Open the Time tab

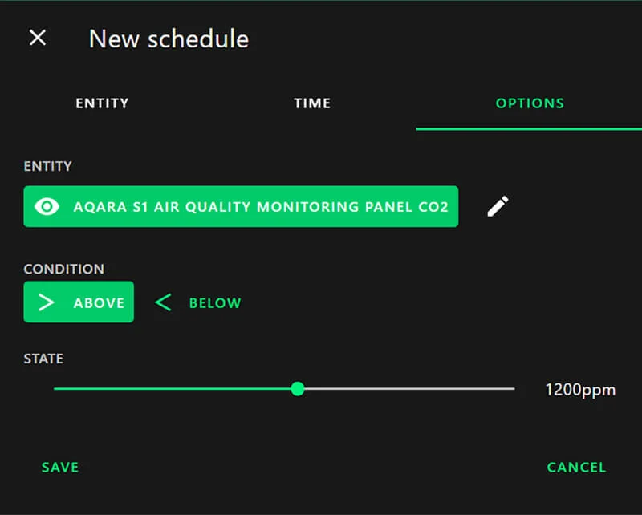[312, 103]
